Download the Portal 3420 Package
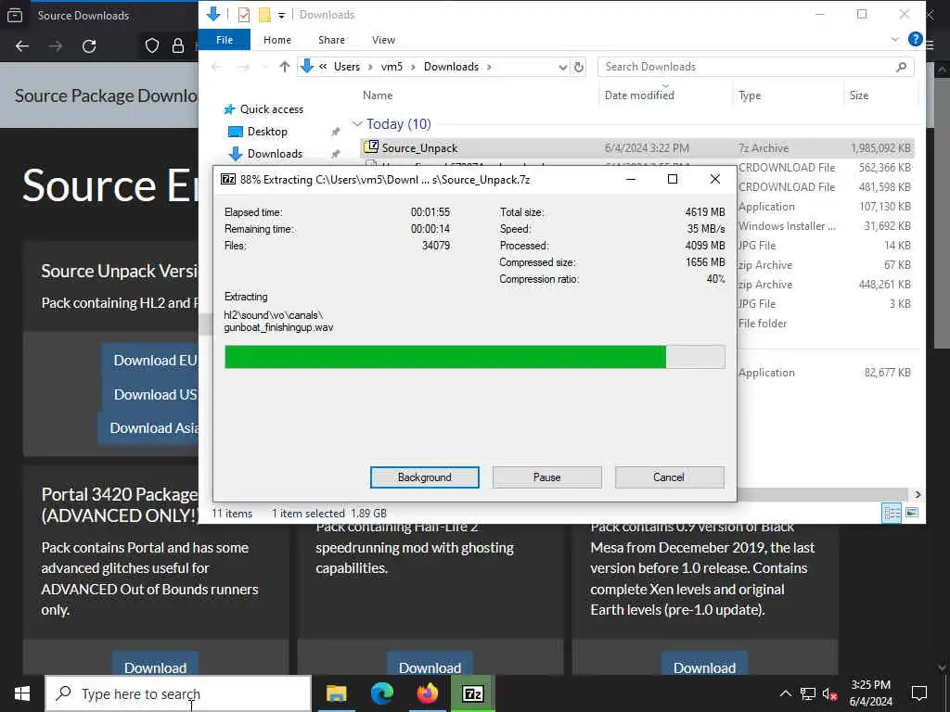The image size is (950, 712). tap(155, 665)
